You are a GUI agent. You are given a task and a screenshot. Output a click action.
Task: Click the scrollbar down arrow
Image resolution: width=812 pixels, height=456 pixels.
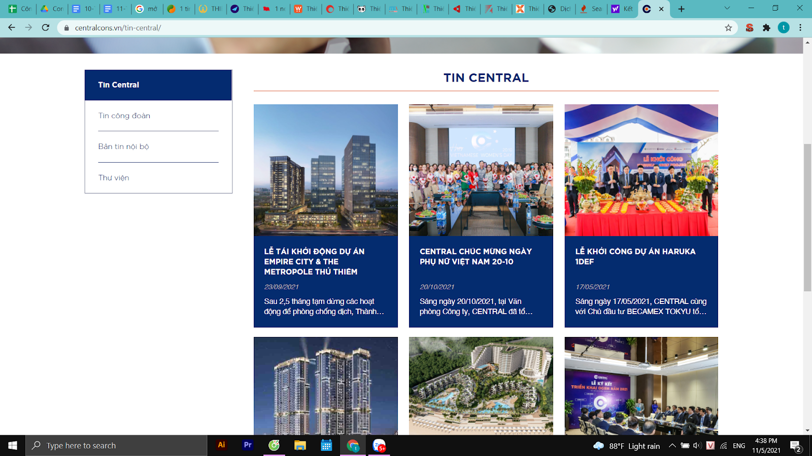pyautogui.click(x=807, y=430)
